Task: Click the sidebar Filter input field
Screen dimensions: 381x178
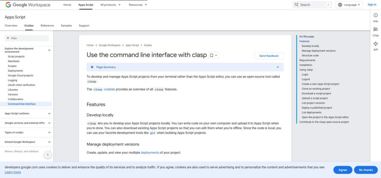Action: 27,38
